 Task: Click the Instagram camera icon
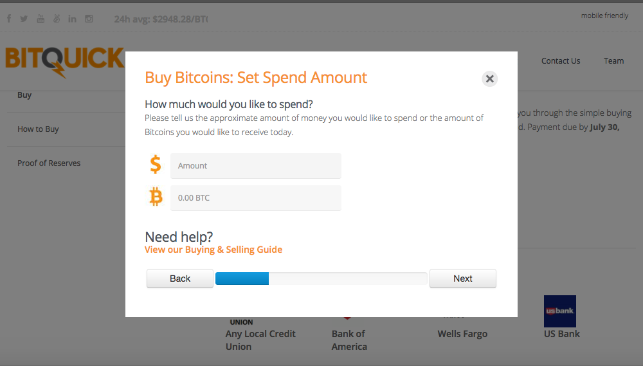coord(89,19)
